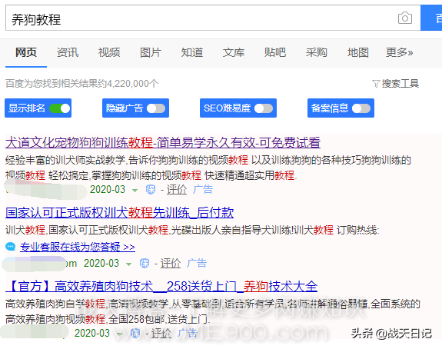Click the snippet starting 经验丰富的训犬师实战教学

pos(208,168)
